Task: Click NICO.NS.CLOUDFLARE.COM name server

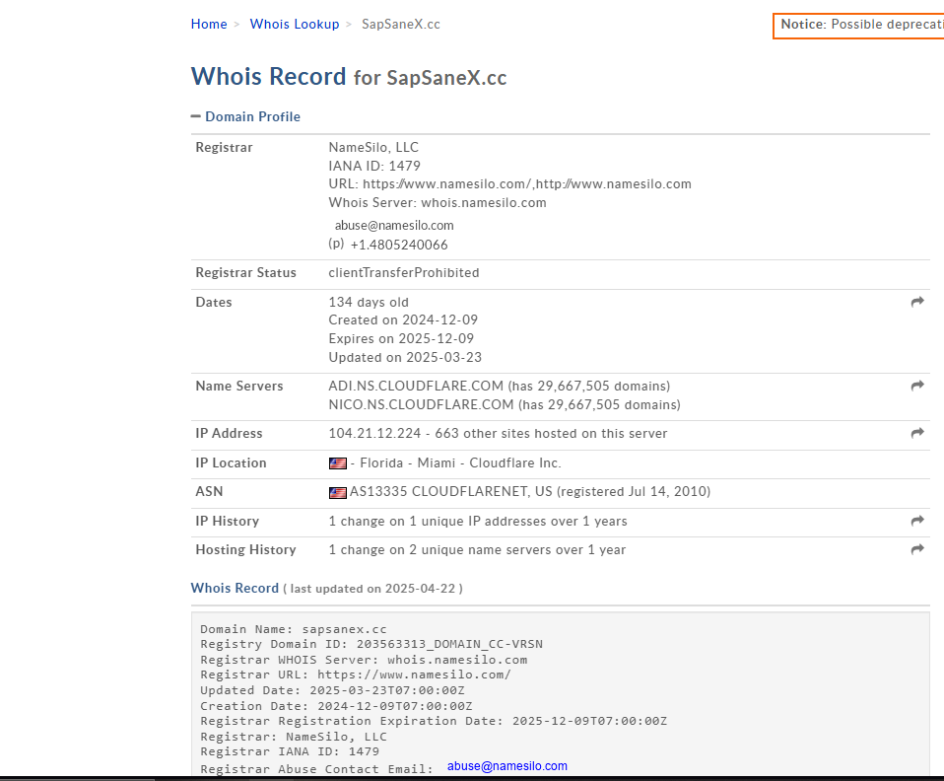Action: (x=421, y=404)
